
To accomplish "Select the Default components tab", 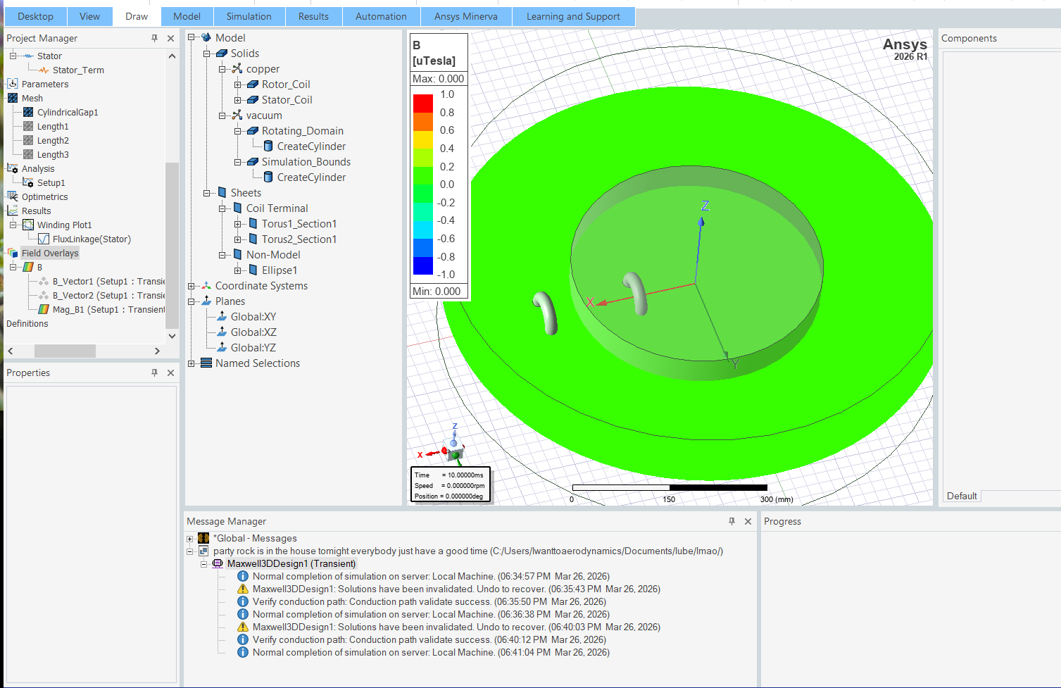I will click(961, 496).
